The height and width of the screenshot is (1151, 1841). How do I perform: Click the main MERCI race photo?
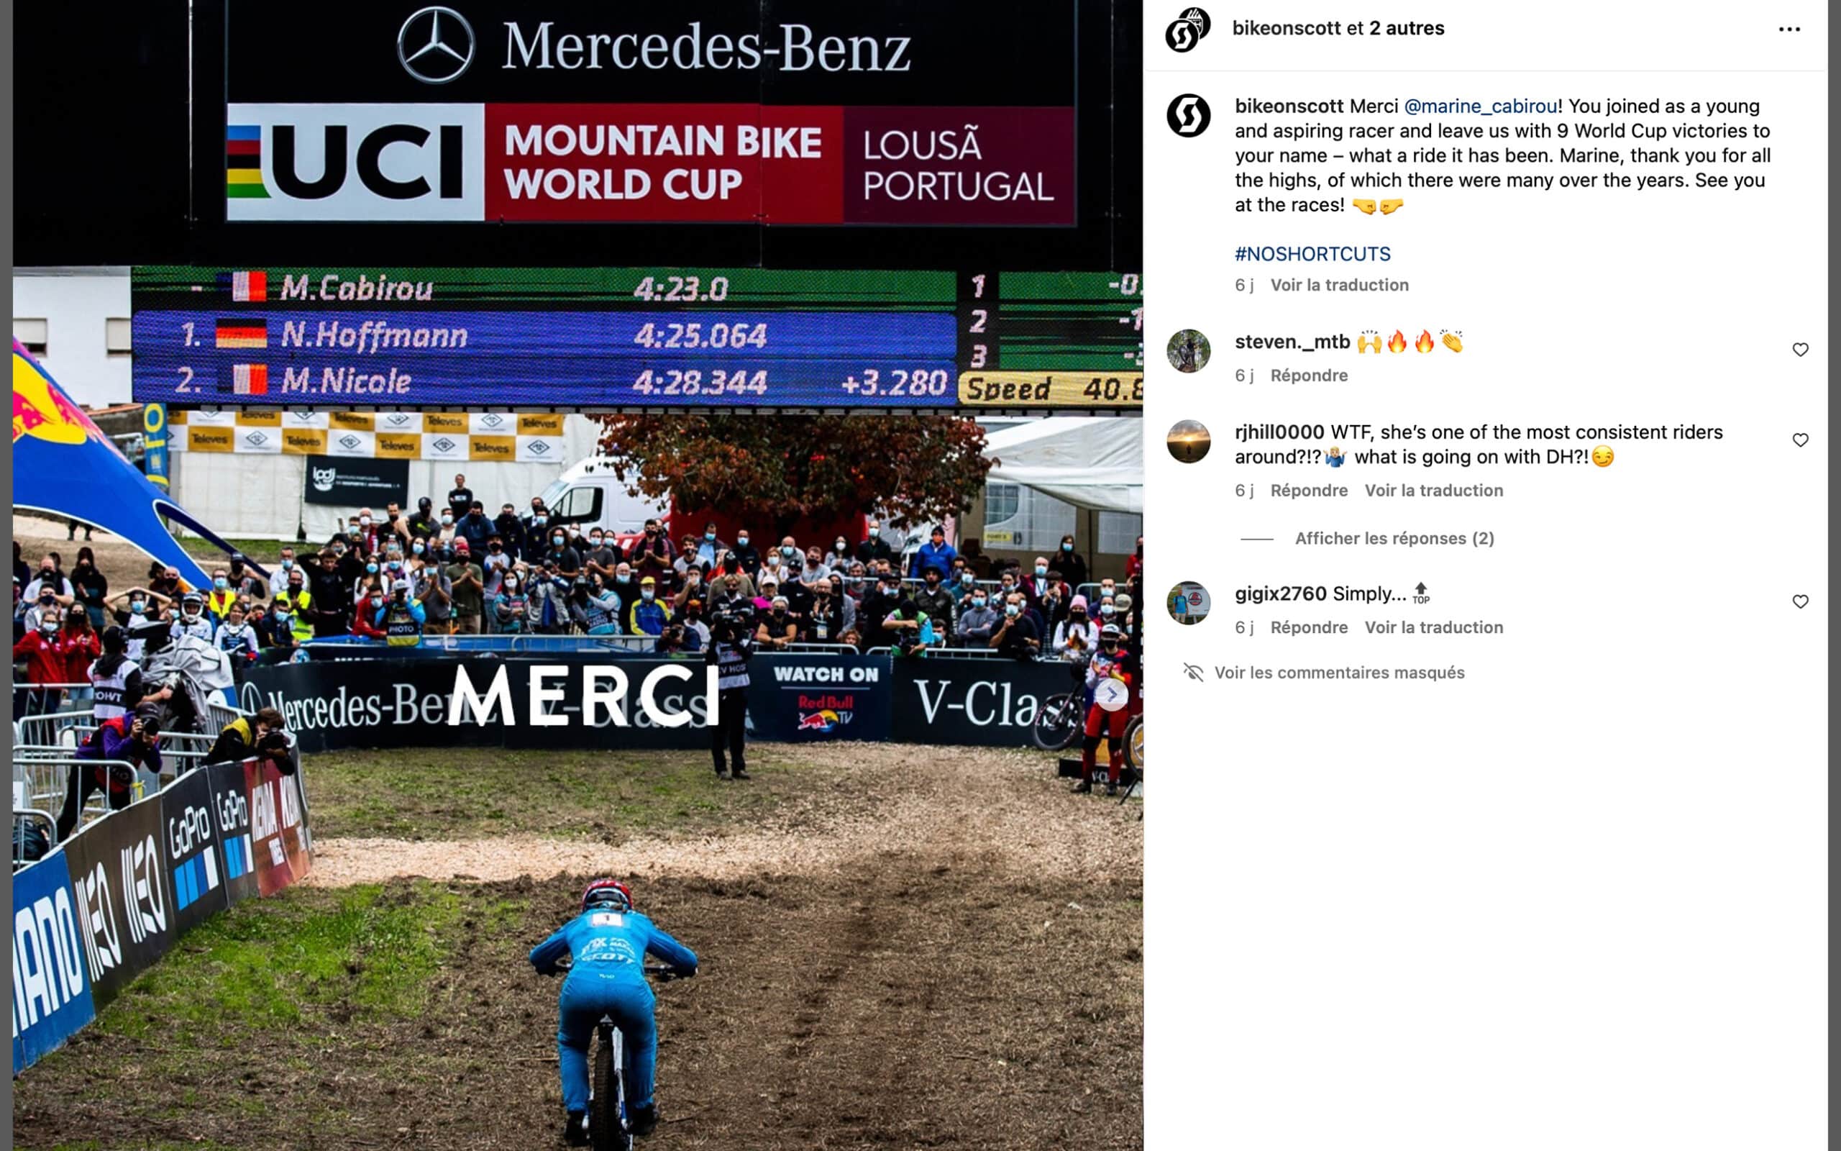[577, 575]
